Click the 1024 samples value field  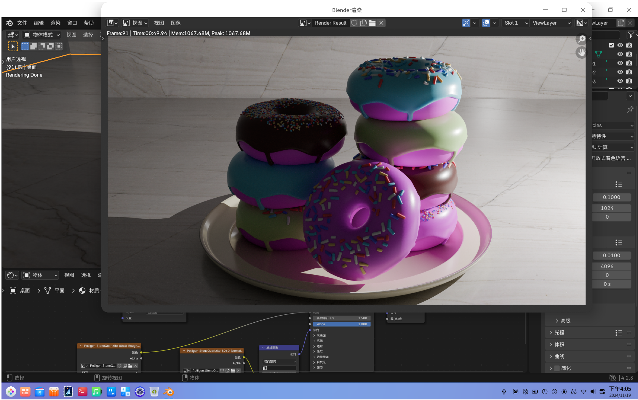[611, 208]
